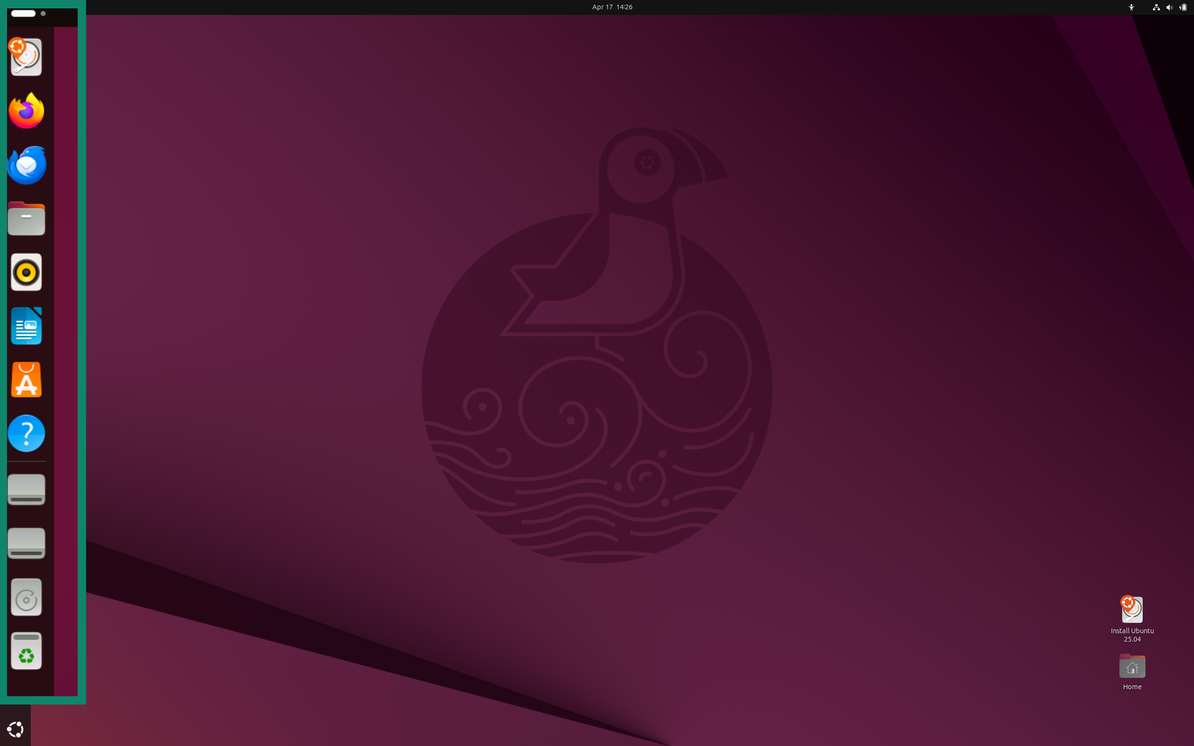Viewport: 1194px width, 746px height.
Task: Start the Ubuntu installer from the dock
Action: click(26, 57)
